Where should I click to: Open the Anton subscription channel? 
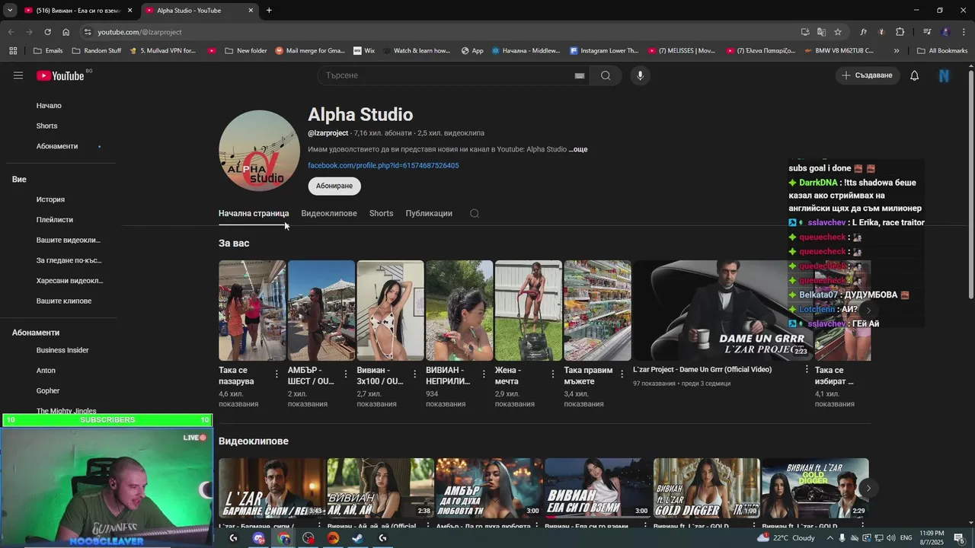click(46, 371)
